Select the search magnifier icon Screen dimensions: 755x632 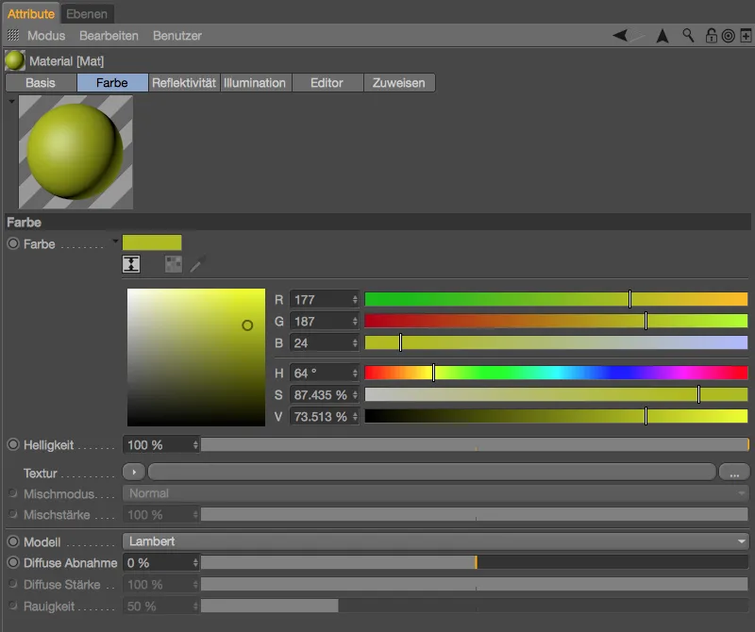(x=687, y=35)
